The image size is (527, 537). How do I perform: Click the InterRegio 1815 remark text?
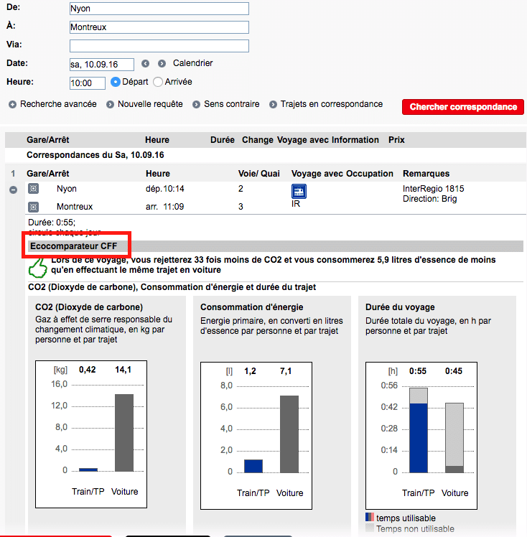pos(433,189)
